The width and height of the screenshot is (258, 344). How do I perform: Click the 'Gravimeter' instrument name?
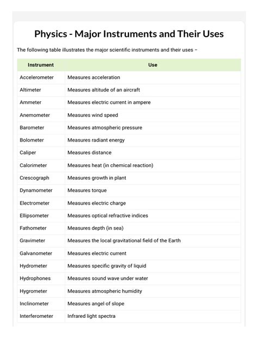[33, 241]
